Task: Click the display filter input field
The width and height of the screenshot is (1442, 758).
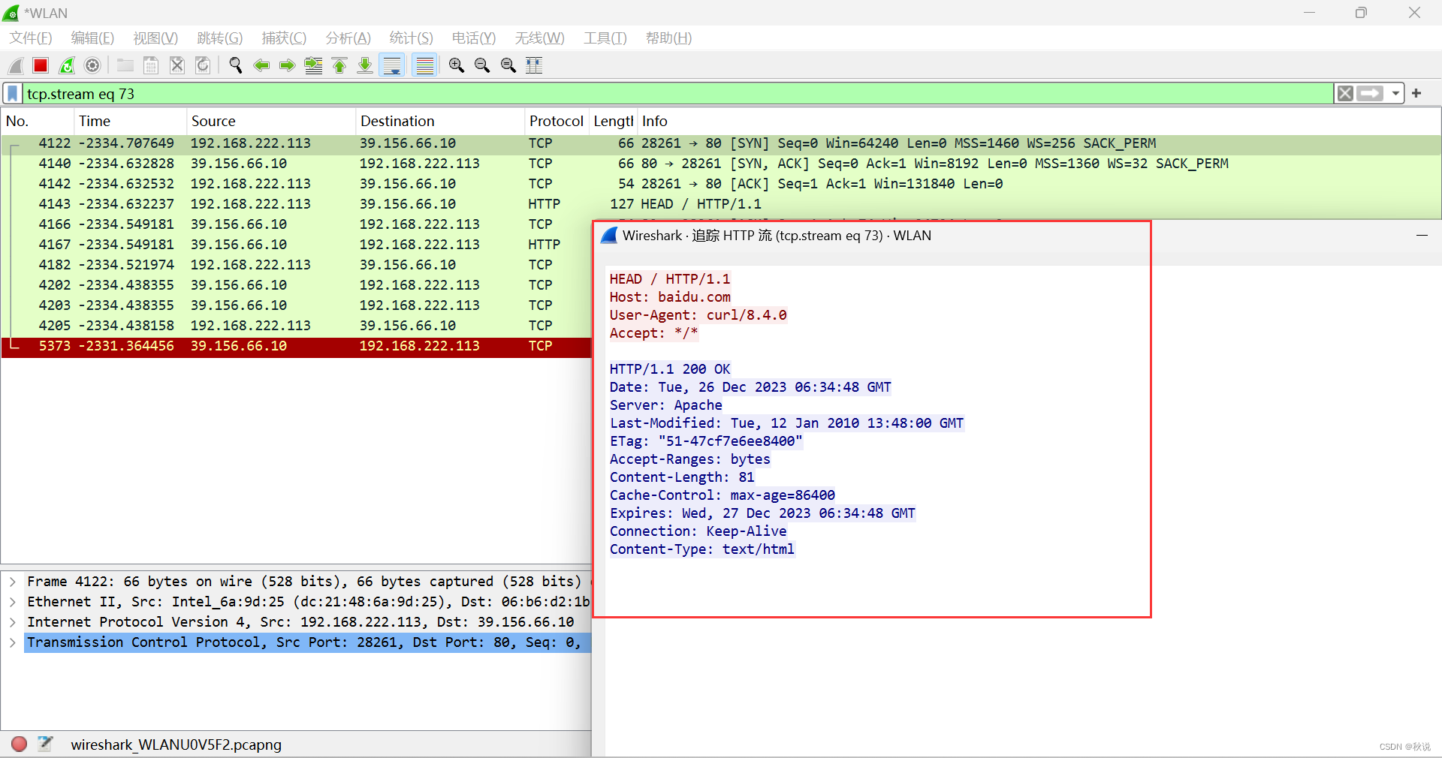Action: click(678, 94)
